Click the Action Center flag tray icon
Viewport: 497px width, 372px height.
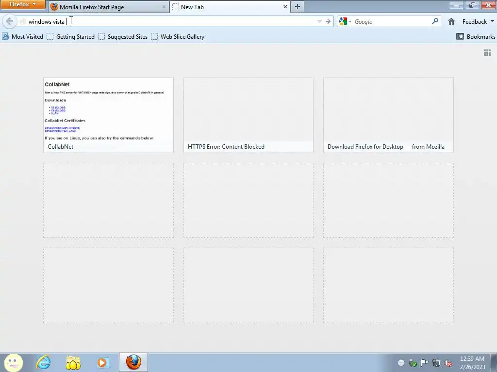tap(424, 362)
